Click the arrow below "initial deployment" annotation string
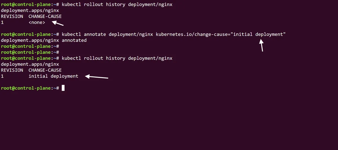 click(x=262, y=46)
